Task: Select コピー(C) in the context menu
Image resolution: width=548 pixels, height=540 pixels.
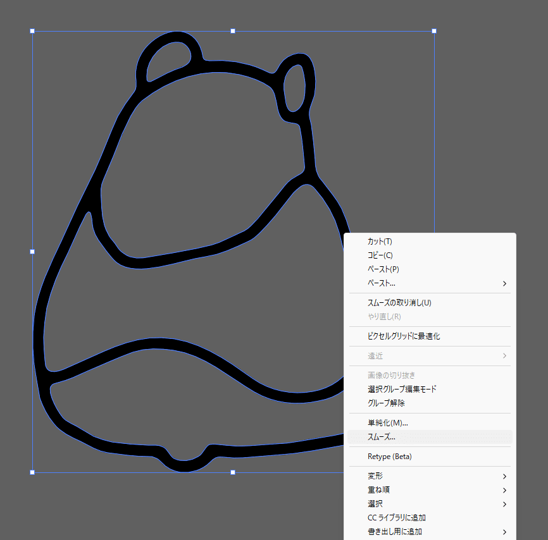Action: [430, 255]
